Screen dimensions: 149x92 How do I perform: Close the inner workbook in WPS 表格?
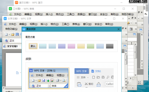point(135,18)
